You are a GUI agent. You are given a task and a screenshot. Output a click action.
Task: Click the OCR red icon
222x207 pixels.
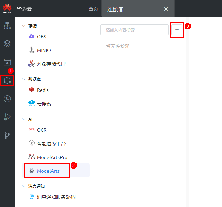click(32, 129)
